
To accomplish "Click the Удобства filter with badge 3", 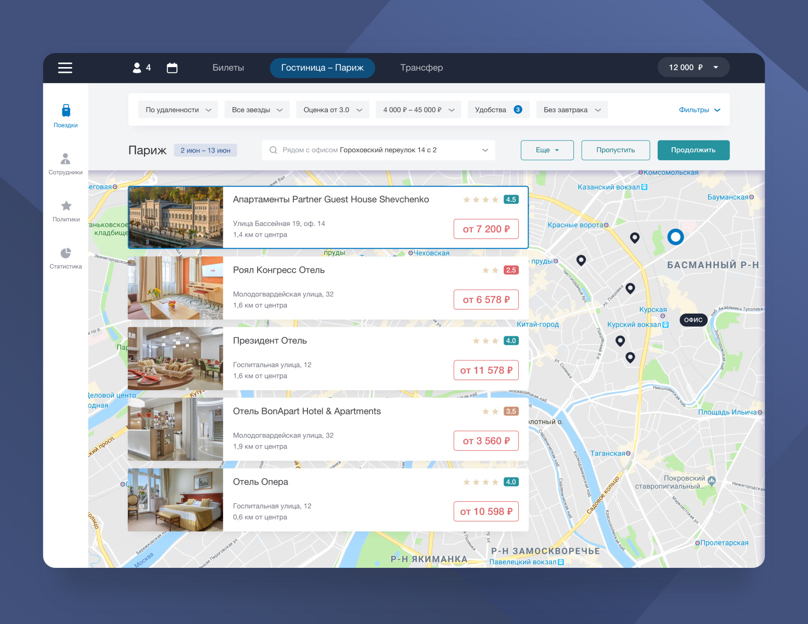I will (x=498, y=109).
